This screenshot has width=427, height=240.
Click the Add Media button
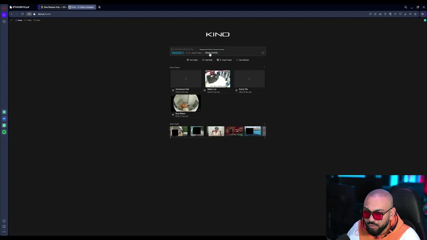(x=207, y=60)
